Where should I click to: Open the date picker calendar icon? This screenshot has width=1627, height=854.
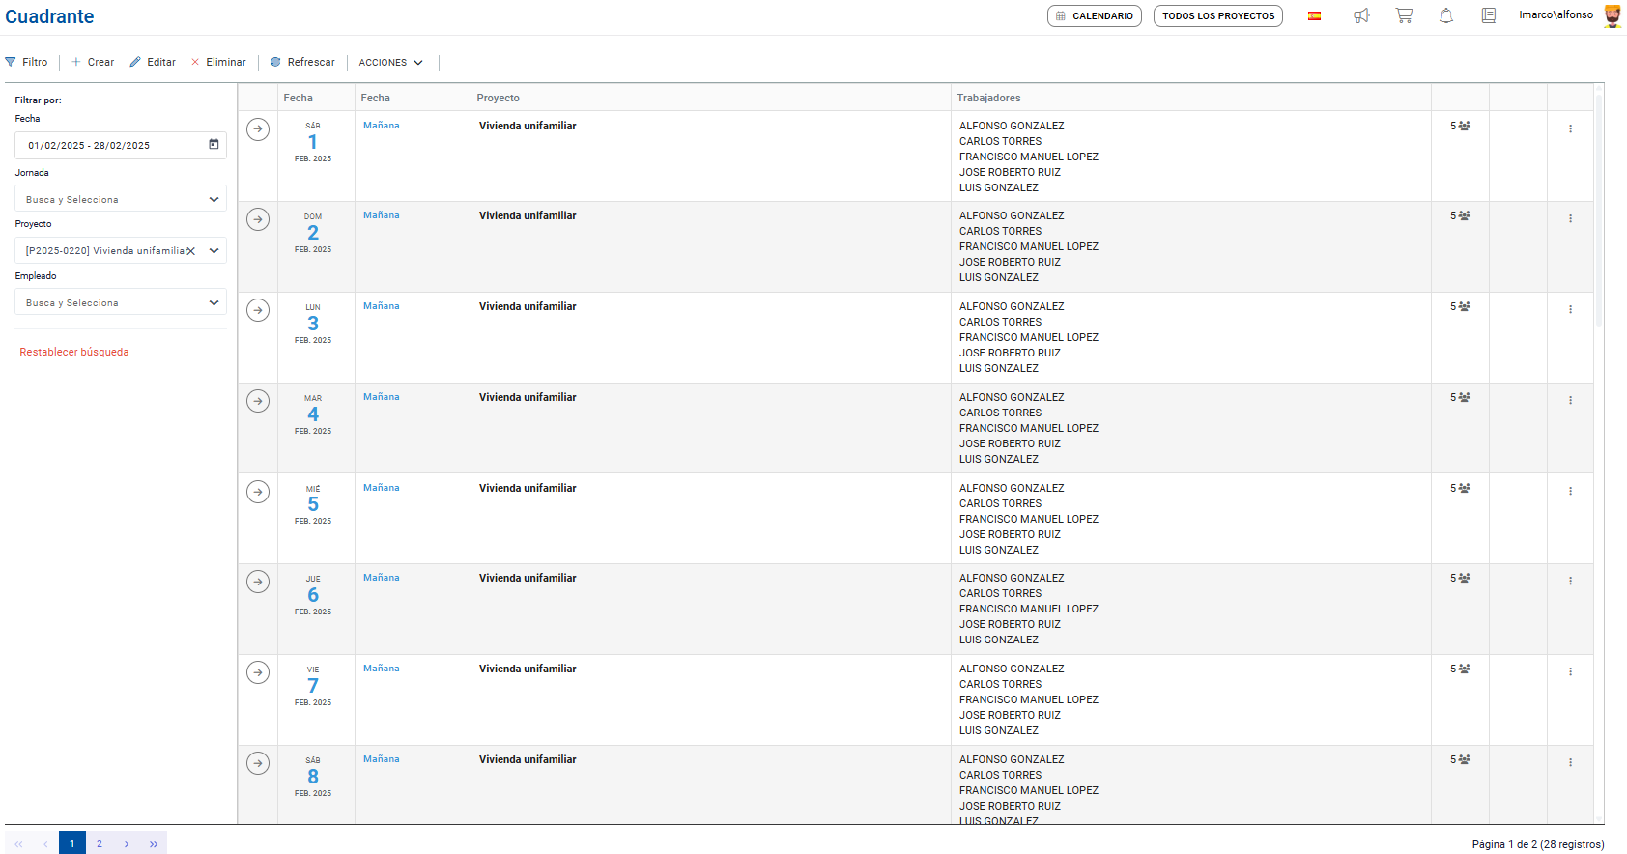[x=214, y=145]
